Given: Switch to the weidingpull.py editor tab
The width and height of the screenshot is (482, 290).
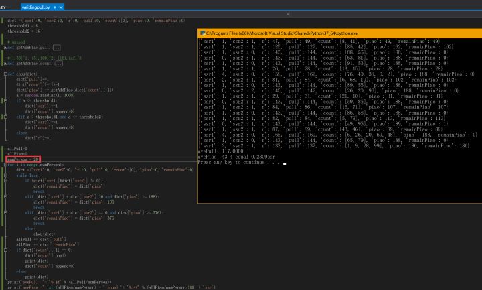Looking at the screenshot, I should pyautogui.click(x=35, y=6).
